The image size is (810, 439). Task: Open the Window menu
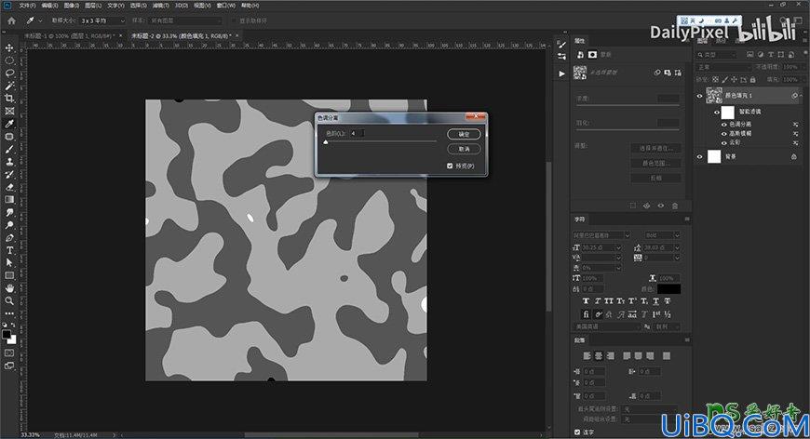[x=225, y=6]
